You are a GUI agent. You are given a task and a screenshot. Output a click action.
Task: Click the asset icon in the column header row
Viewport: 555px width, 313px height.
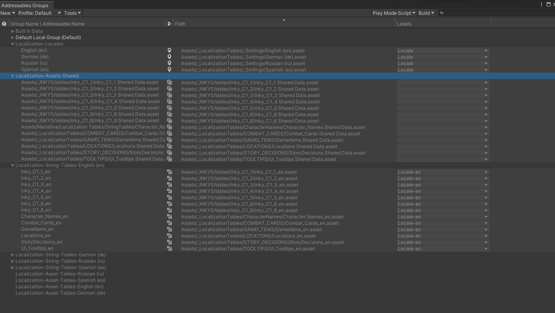tap(169, 23)
